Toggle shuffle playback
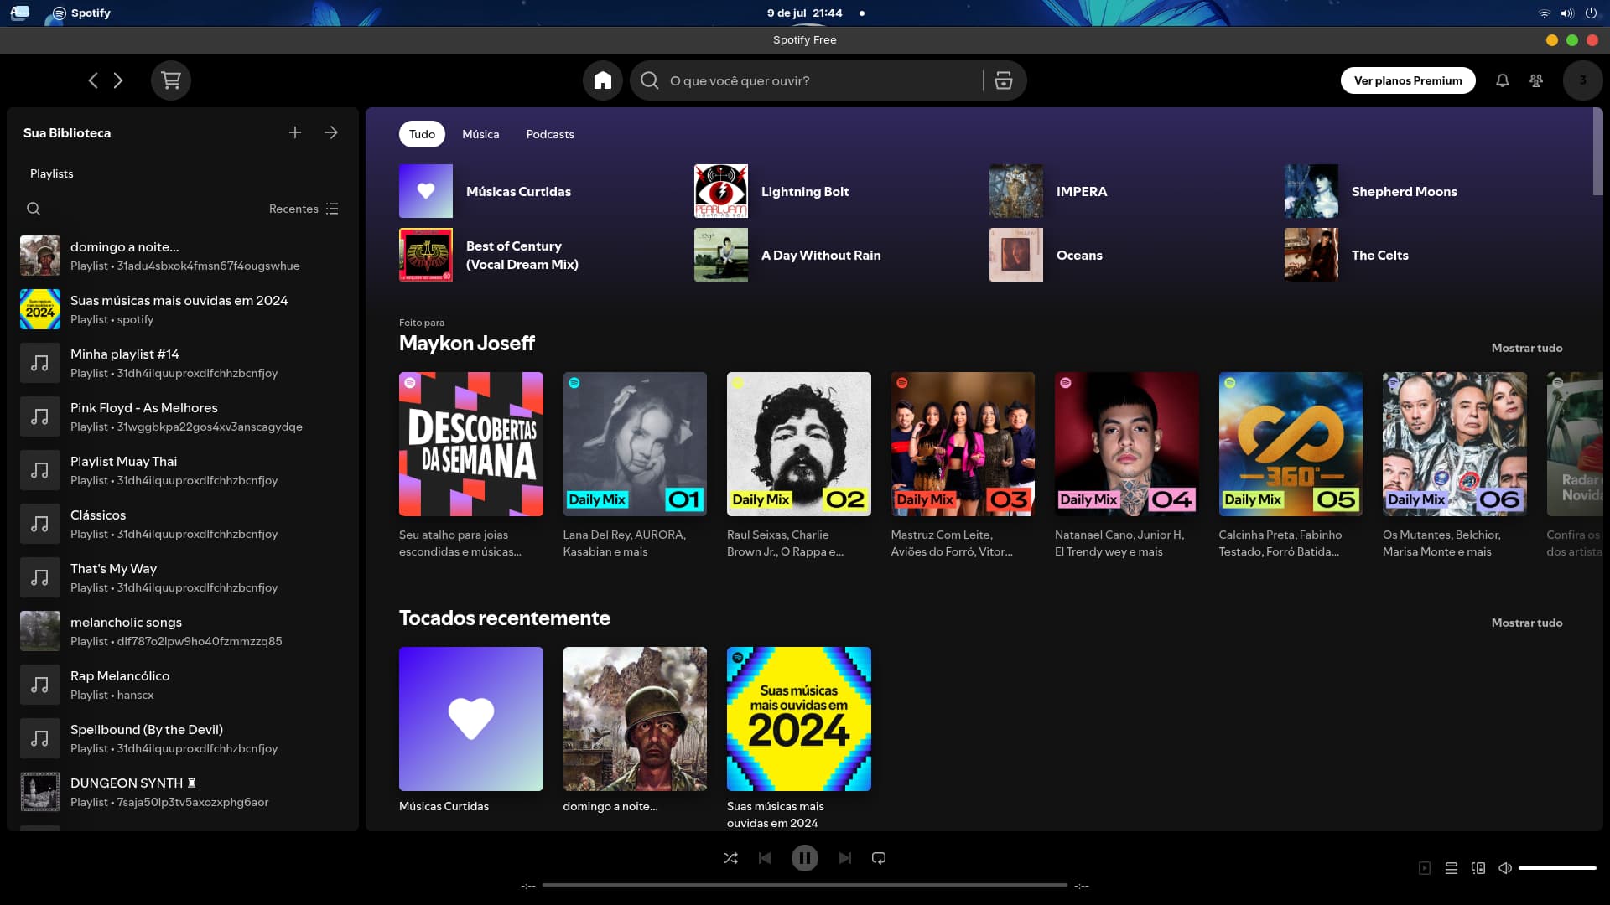1610x905 pixels. (730, 858)
